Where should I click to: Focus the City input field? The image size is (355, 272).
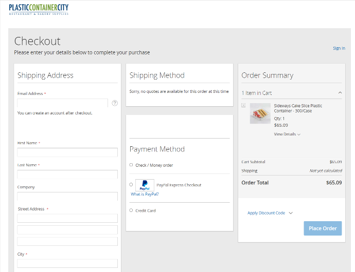[67, 263]
